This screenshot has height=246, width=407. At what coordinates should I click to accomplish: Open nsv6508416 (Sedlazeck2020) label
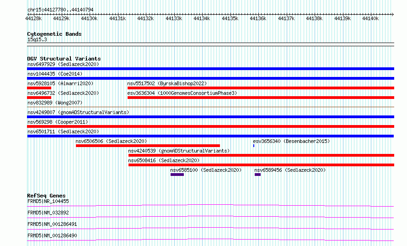click(x=164, y=160)
